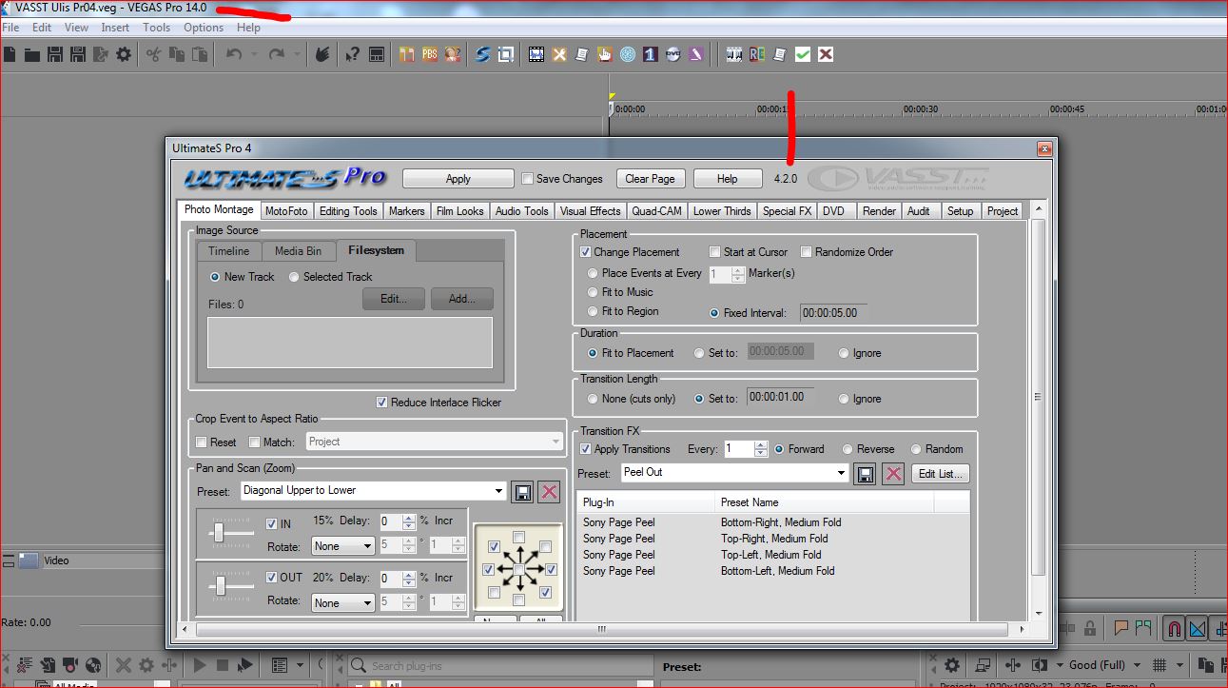Click the Fixed Interval time field
Image resolution: width=1228 pixels, height=688 pixels.
(833, 312)
